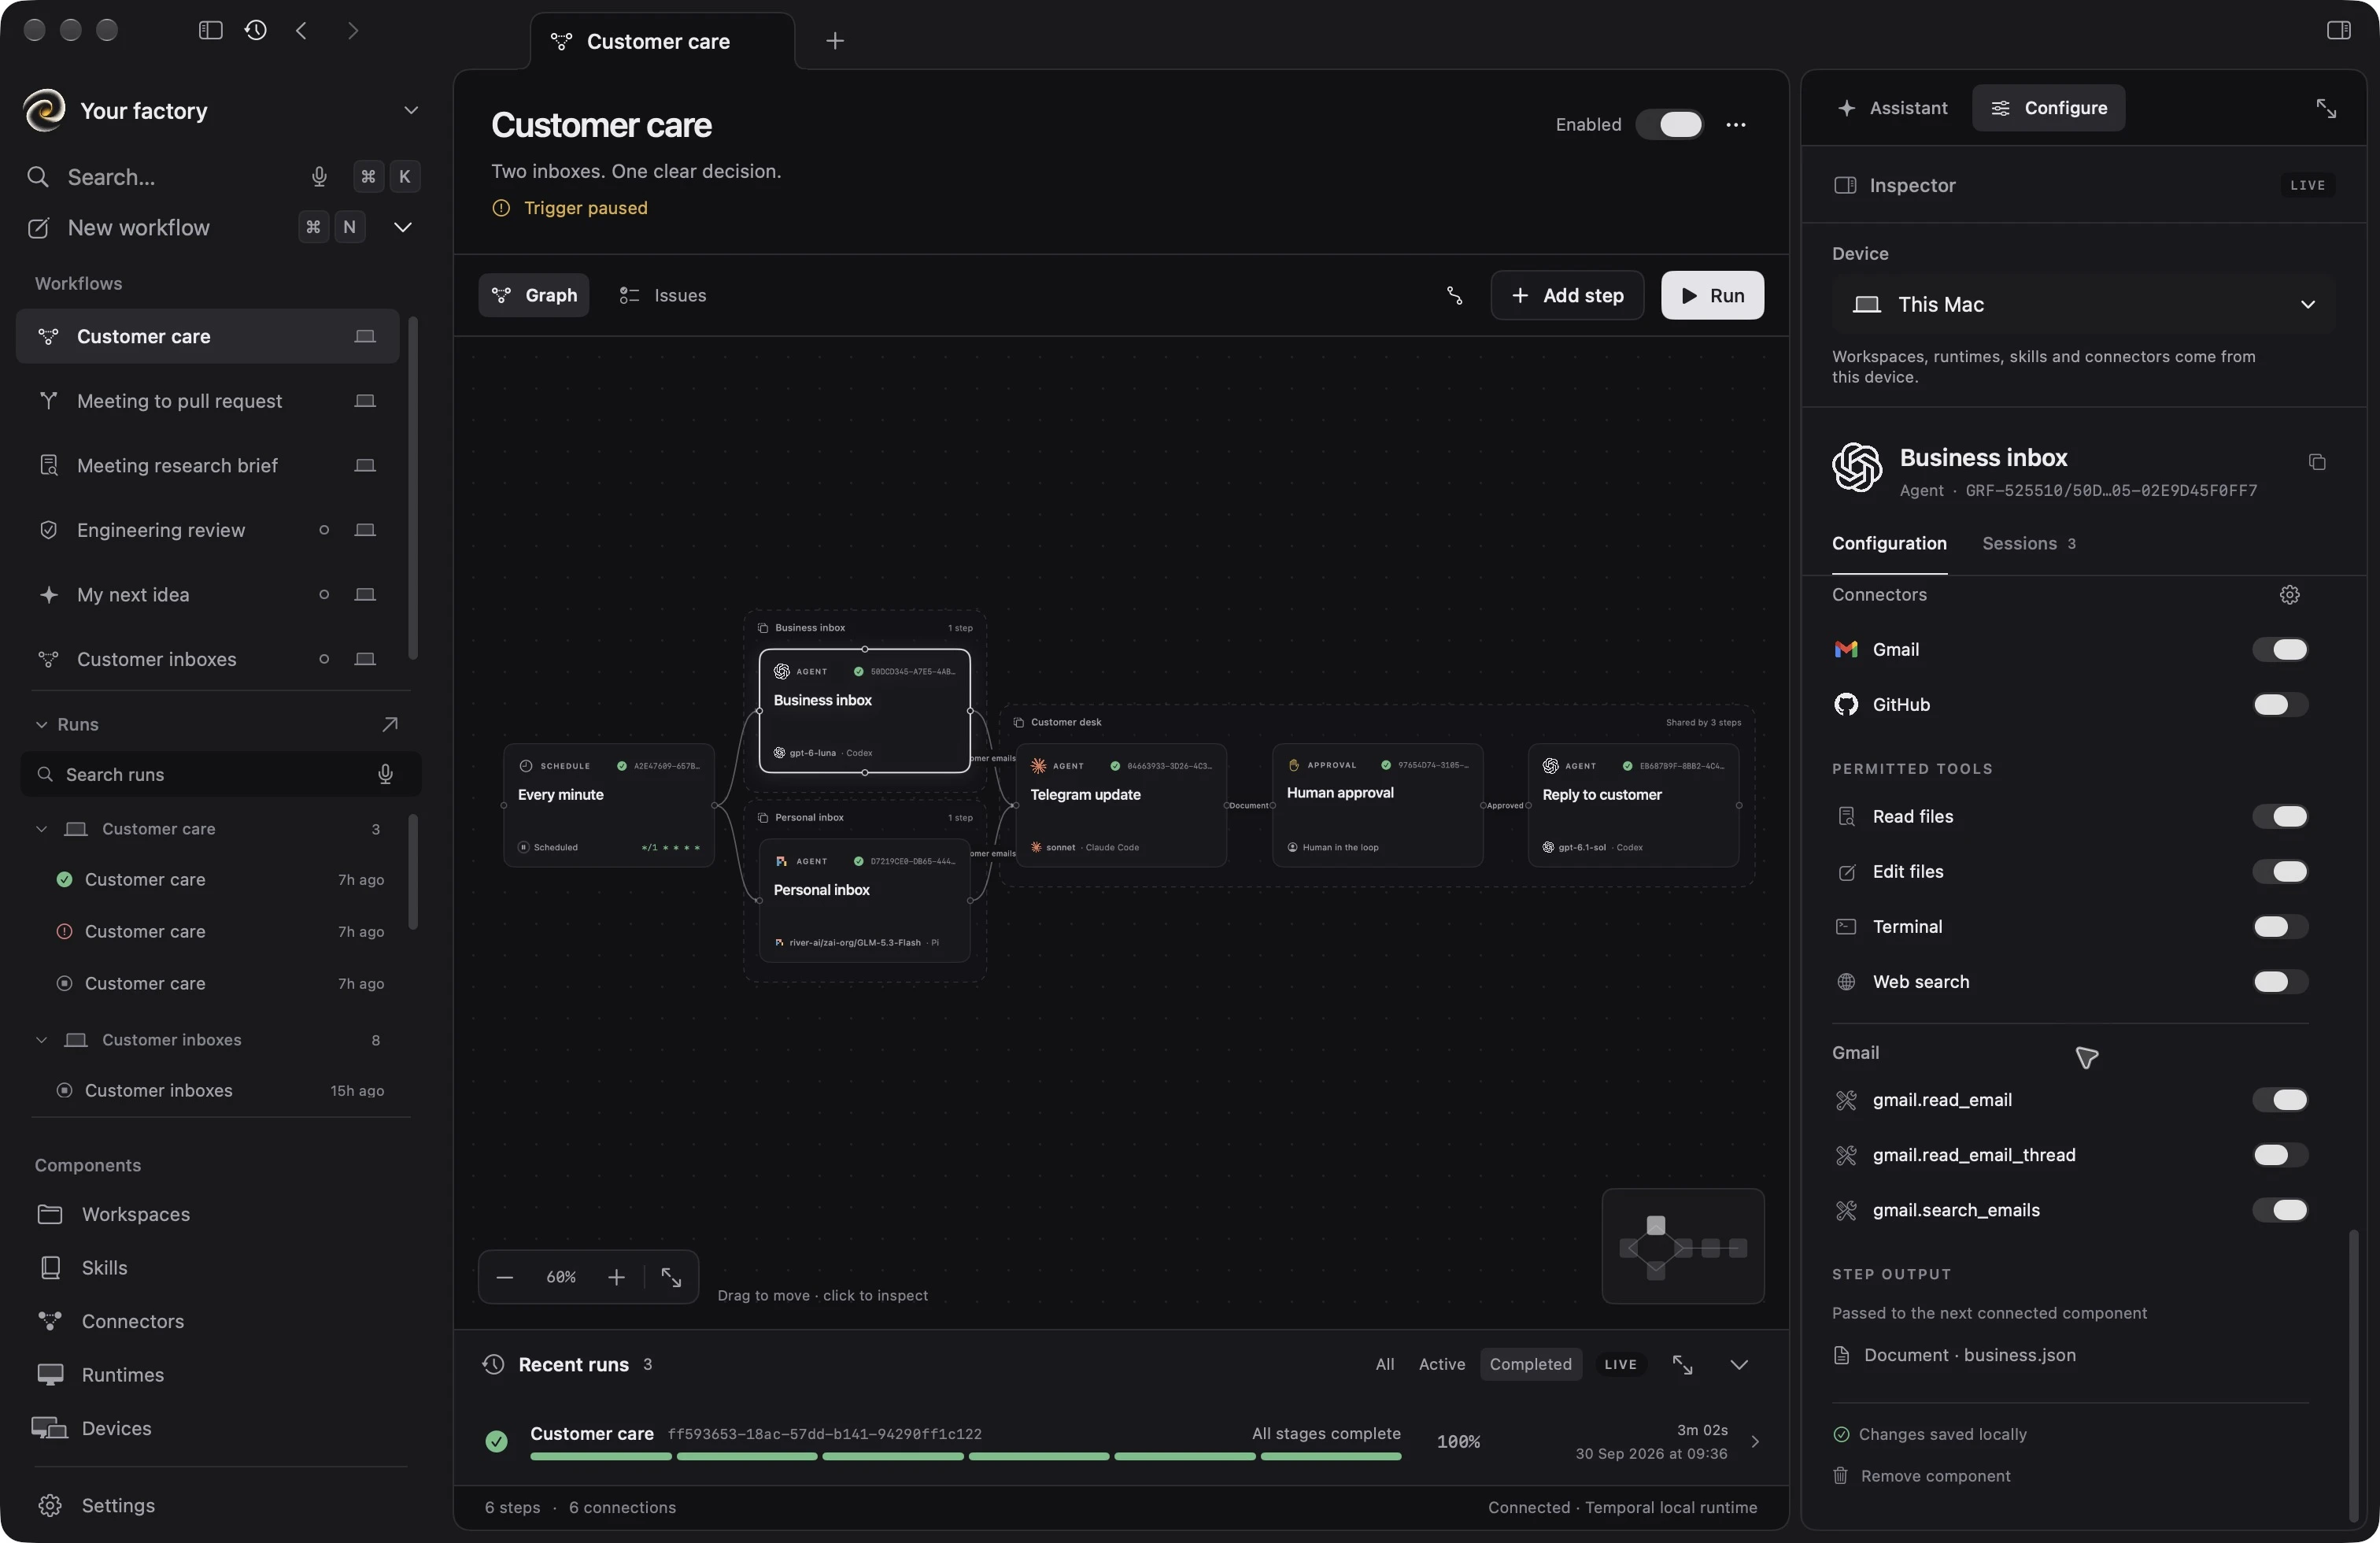Toggle the right panel icon at top-right corner

click(2338, 30)
